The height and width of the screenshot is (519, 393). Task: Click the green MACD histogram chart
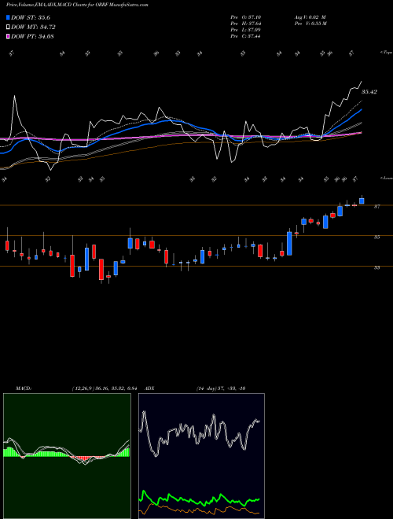(67, 456)
